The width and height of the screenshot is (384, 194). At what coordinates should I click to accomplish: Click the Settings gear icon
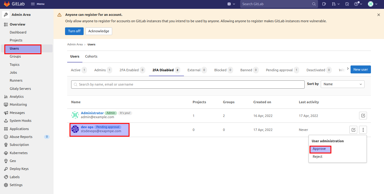(x=6, y=185)
